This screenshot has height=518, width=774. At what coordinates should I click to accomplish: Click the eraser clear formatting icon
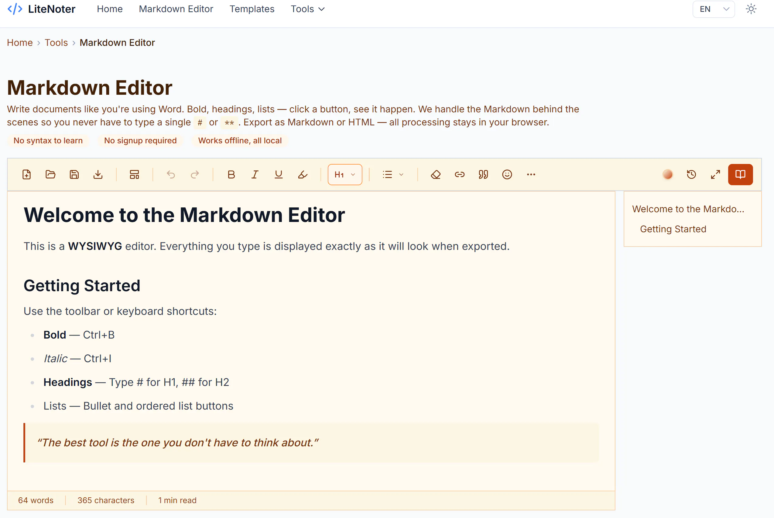(436, 174)
